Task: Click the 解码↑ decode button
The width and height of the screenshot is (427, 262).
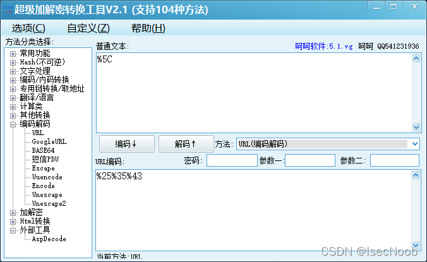Action: pyautogui.click(x=186, y=144)
